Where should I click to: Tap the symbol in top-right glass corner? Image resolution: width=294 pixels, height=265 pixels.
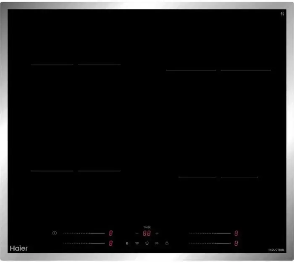click(283, 13)
